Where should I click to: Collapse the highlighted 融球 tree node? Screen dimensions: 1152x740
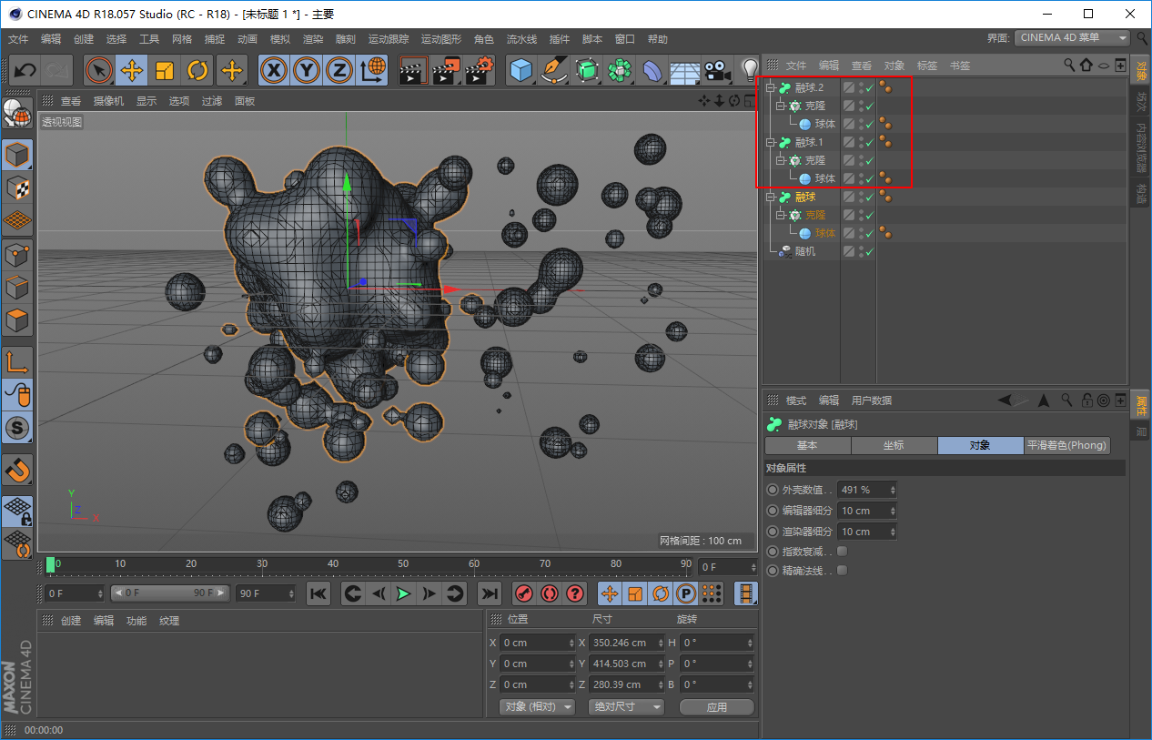[771, 198]
